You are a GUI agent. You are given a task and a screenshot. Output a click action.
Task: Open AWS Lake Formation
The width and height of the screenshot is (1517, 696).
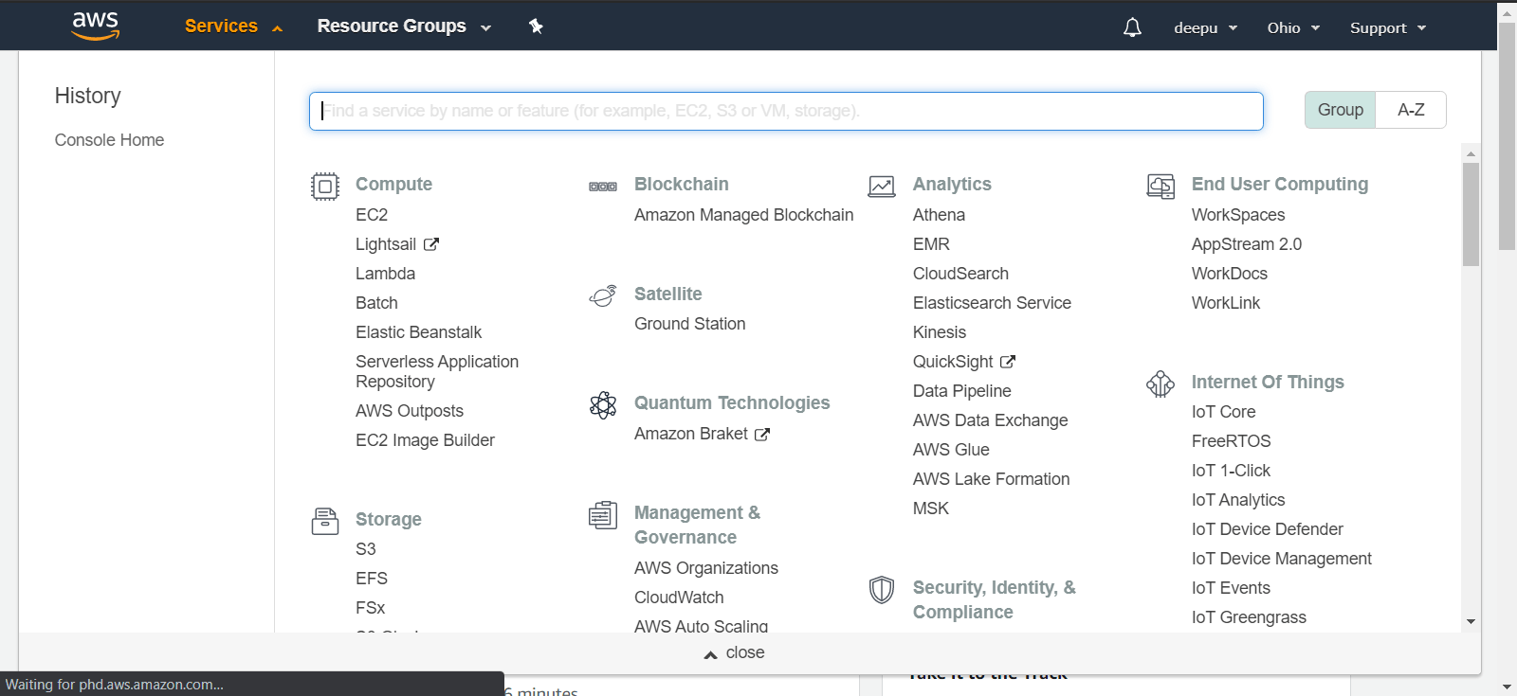(x=991, y=479)
